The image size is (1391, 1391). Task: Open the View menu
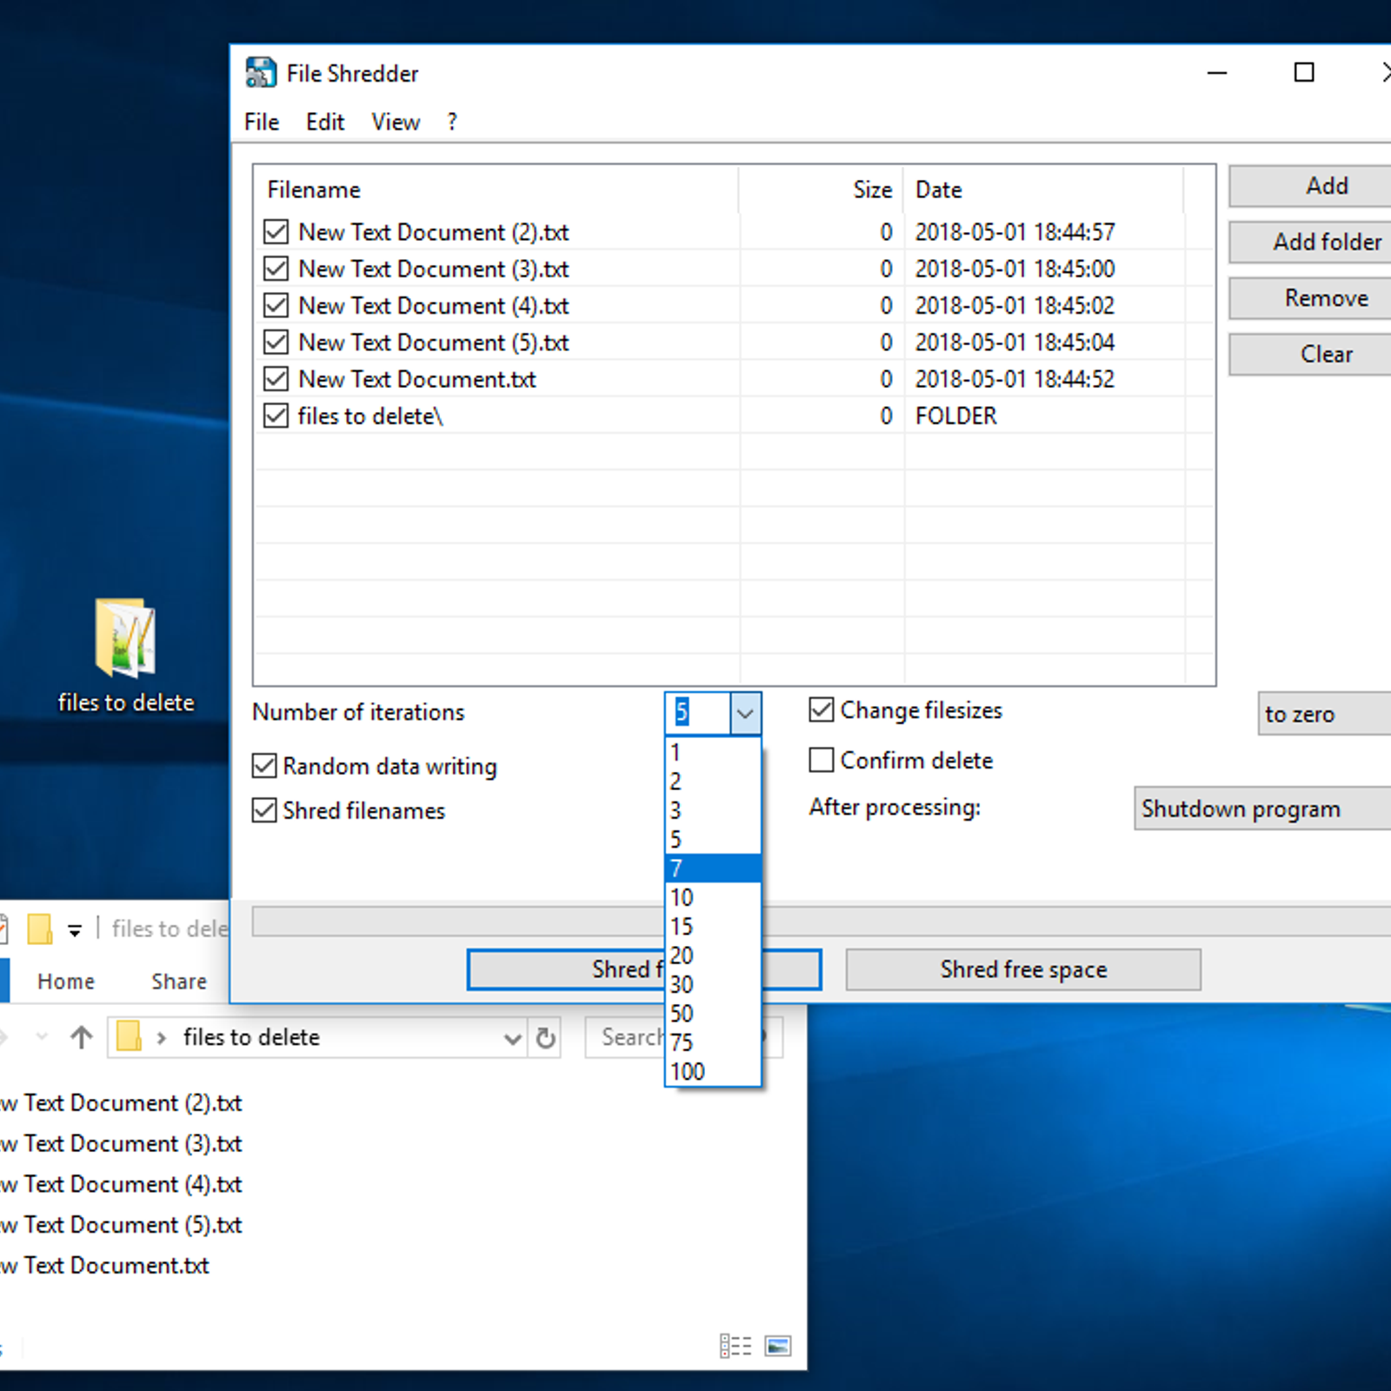[x=396, y=122]
